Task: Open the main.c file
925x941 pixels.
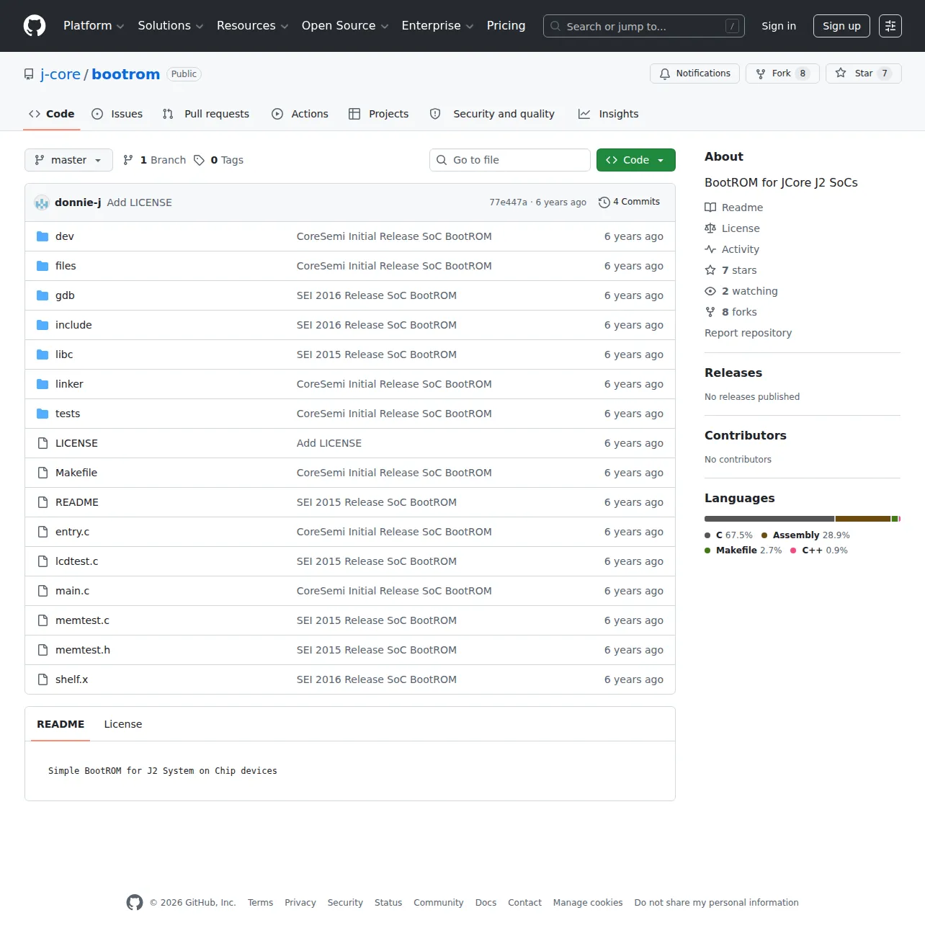Action: (73, 591)
